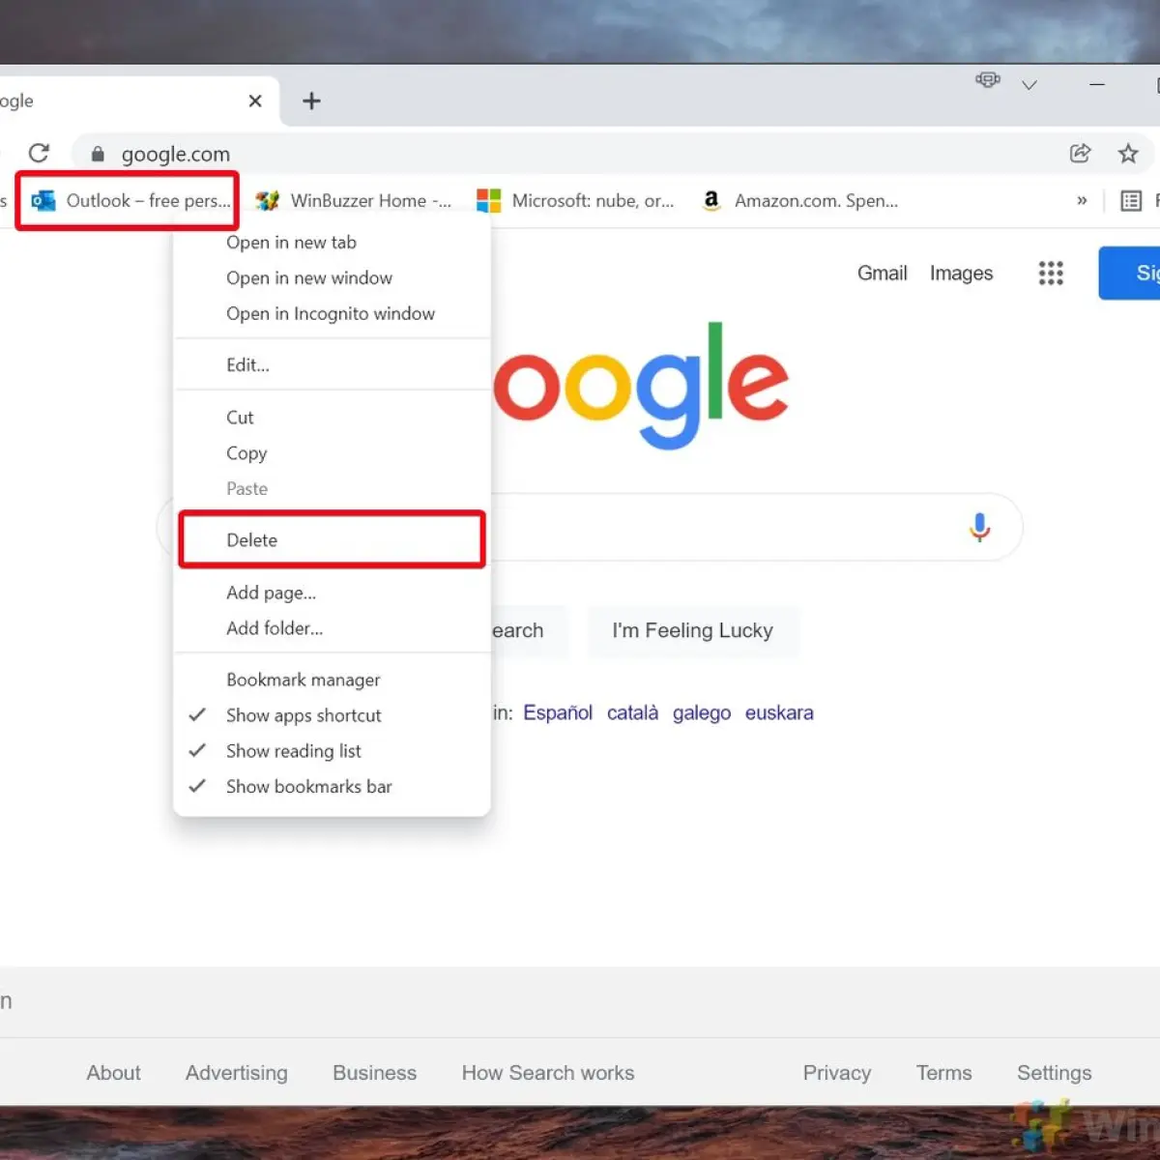Image resolution: width=1160 pixels, height=1160 pixels.
Task: Click the I'm Feeling Lucky button
Action: (693, 631)
